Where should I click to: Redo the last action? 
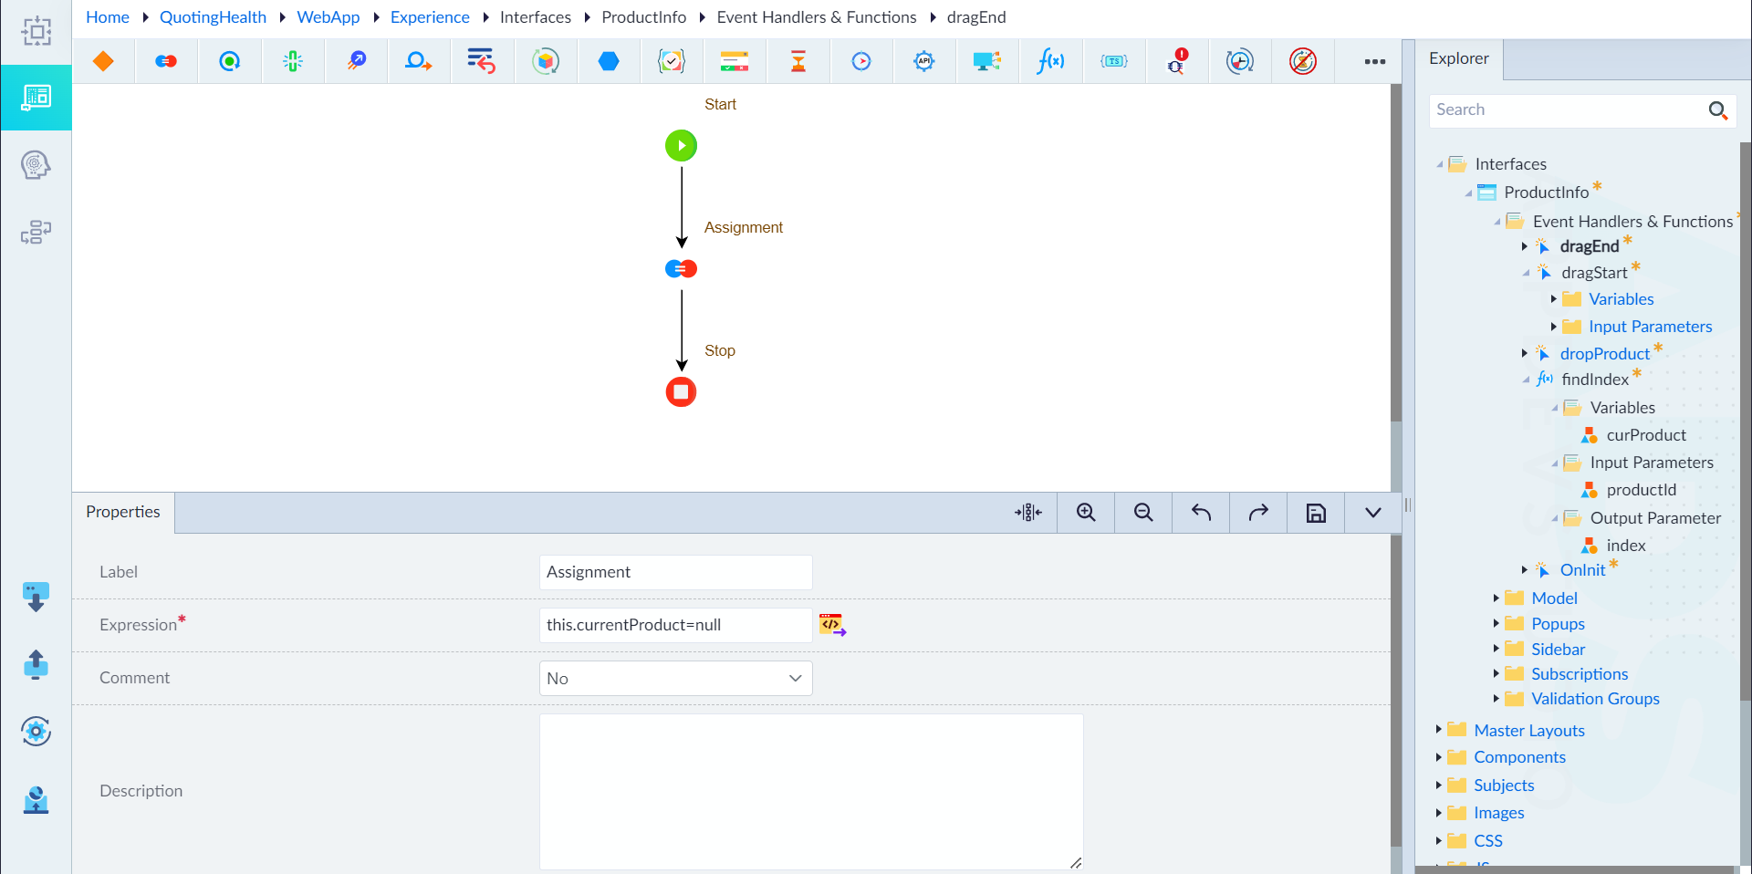tap(1258, 513)
